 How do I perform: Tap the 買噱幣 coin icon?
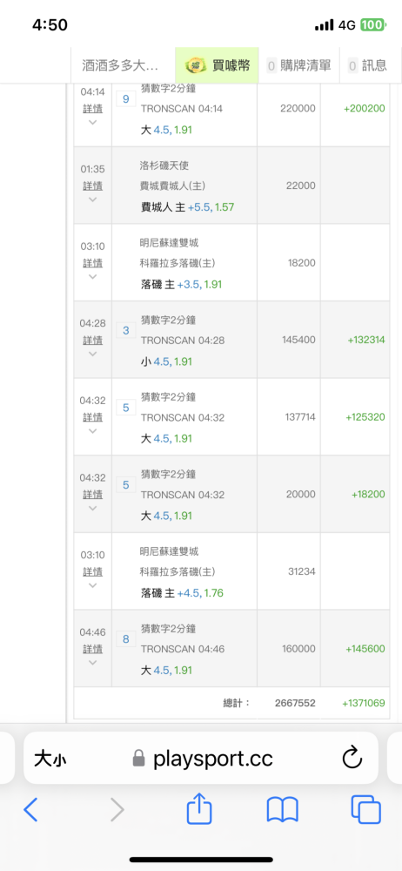pos(197,65)
